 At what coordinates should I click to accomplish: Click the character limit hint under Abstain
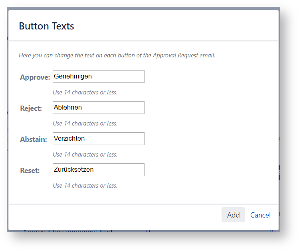85,155
